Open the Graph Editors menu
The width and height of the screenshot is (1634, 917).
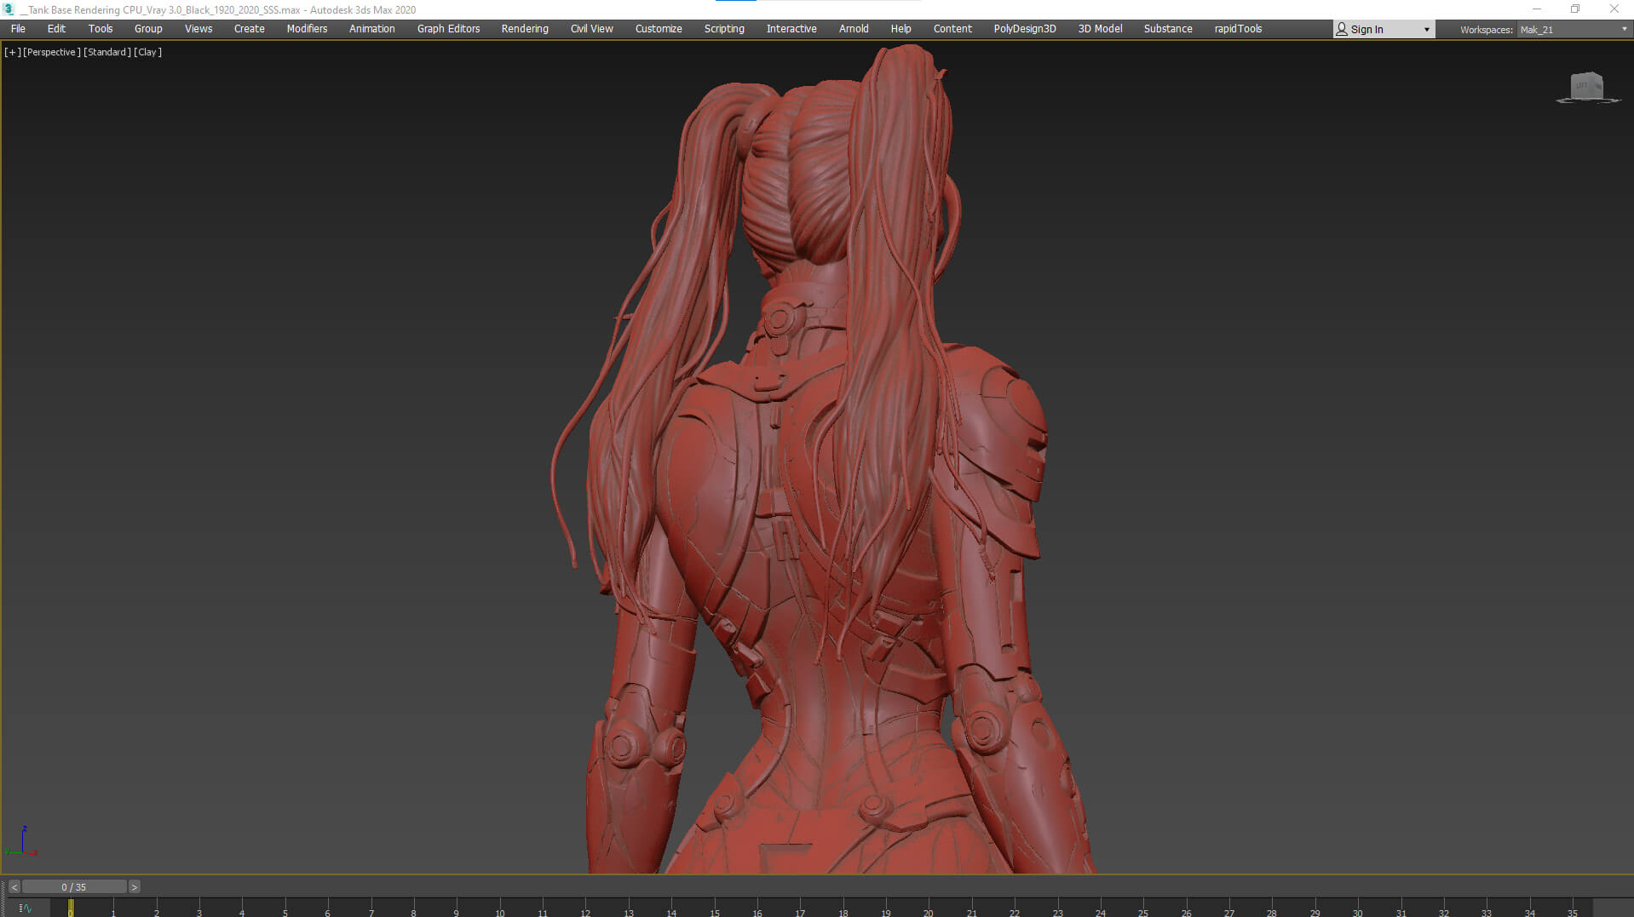tap(449, 29)
